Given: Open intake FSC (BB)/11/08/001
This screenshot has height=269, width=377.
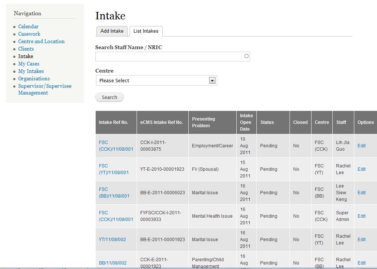Looking at the screenshot, I should (x=114, y=193).
